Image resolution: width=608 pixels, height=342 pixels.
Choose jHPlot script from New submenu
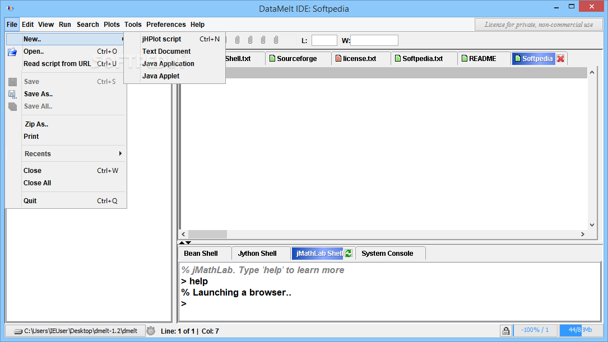click(174, 39)
